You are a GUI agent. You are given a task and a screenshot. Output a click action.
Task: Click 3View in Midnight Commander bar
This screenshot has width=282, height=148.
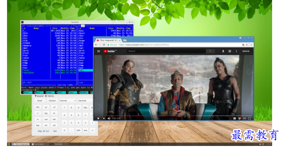49,92
